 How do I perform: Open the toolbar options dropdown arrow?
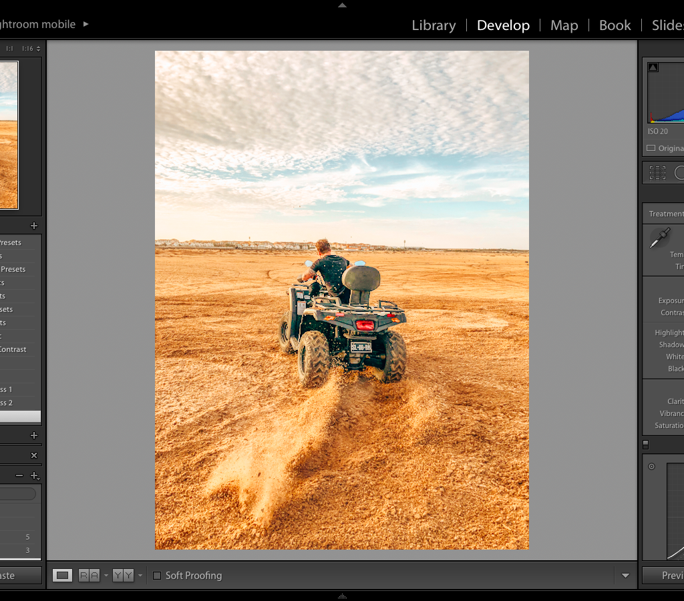point(625,576)
